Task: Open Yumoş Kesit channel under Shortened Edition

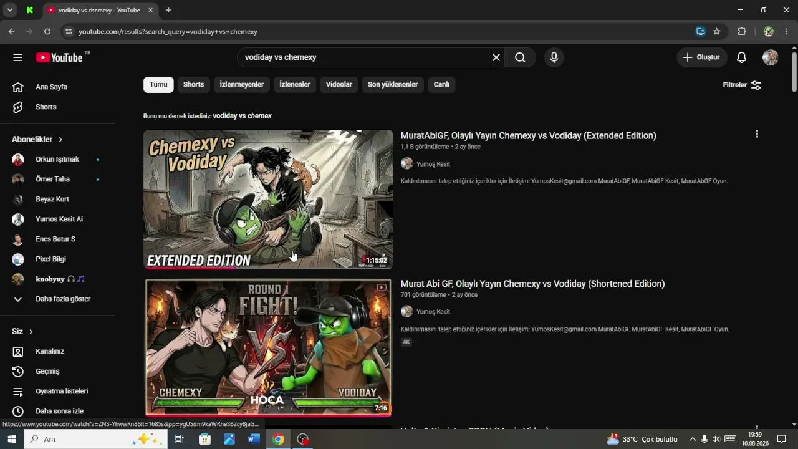Action: (x=433, y=312)
